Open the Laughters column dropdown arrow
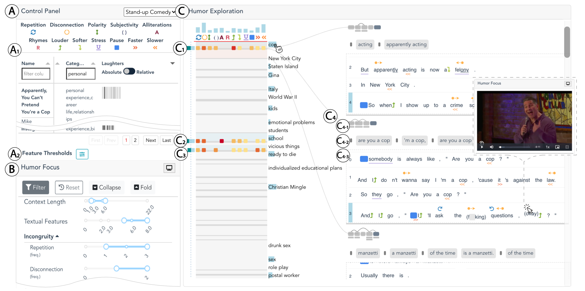The width and height of the screenshot is (585, 291). (172, 64)
